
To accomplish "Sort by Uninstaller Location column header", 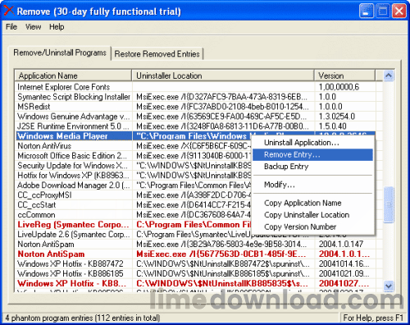I will tap(223, 76).
